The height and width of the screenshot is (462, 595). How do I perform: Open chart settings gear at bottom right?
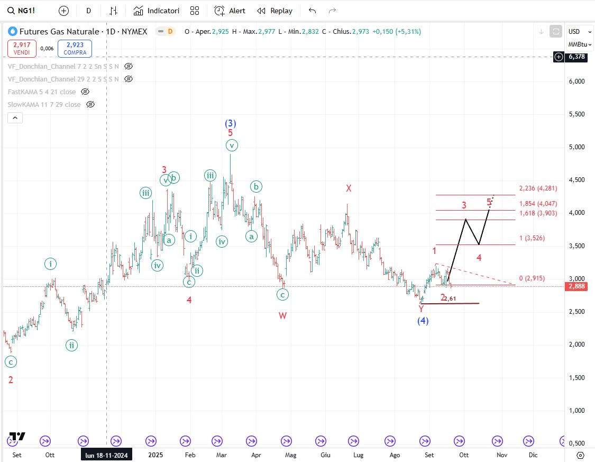click(580, 455)
